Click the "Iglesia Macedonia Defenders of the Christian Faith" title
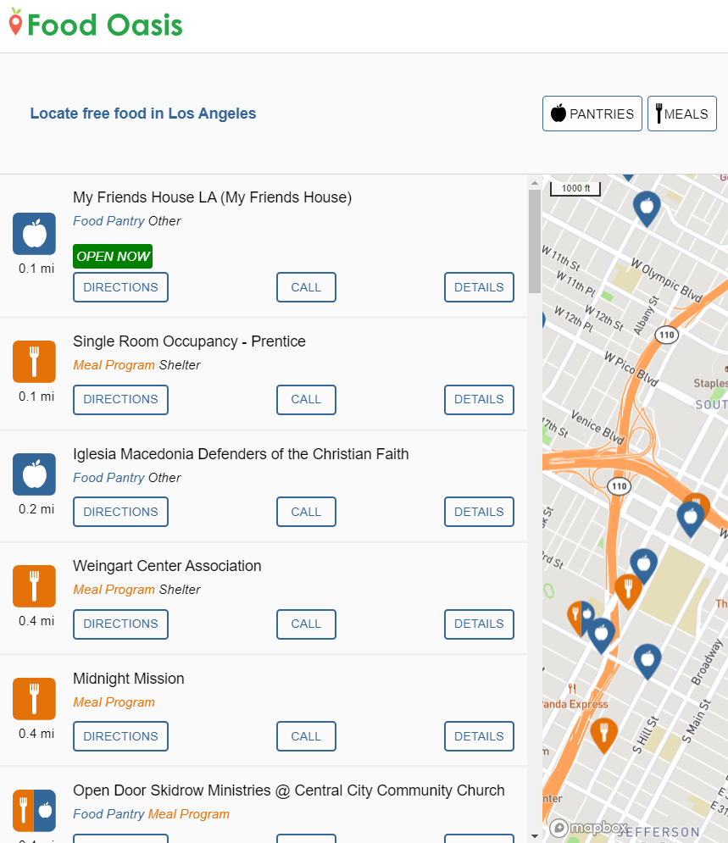This screenshot has height=843, width=728. click(x=241, y=454)
